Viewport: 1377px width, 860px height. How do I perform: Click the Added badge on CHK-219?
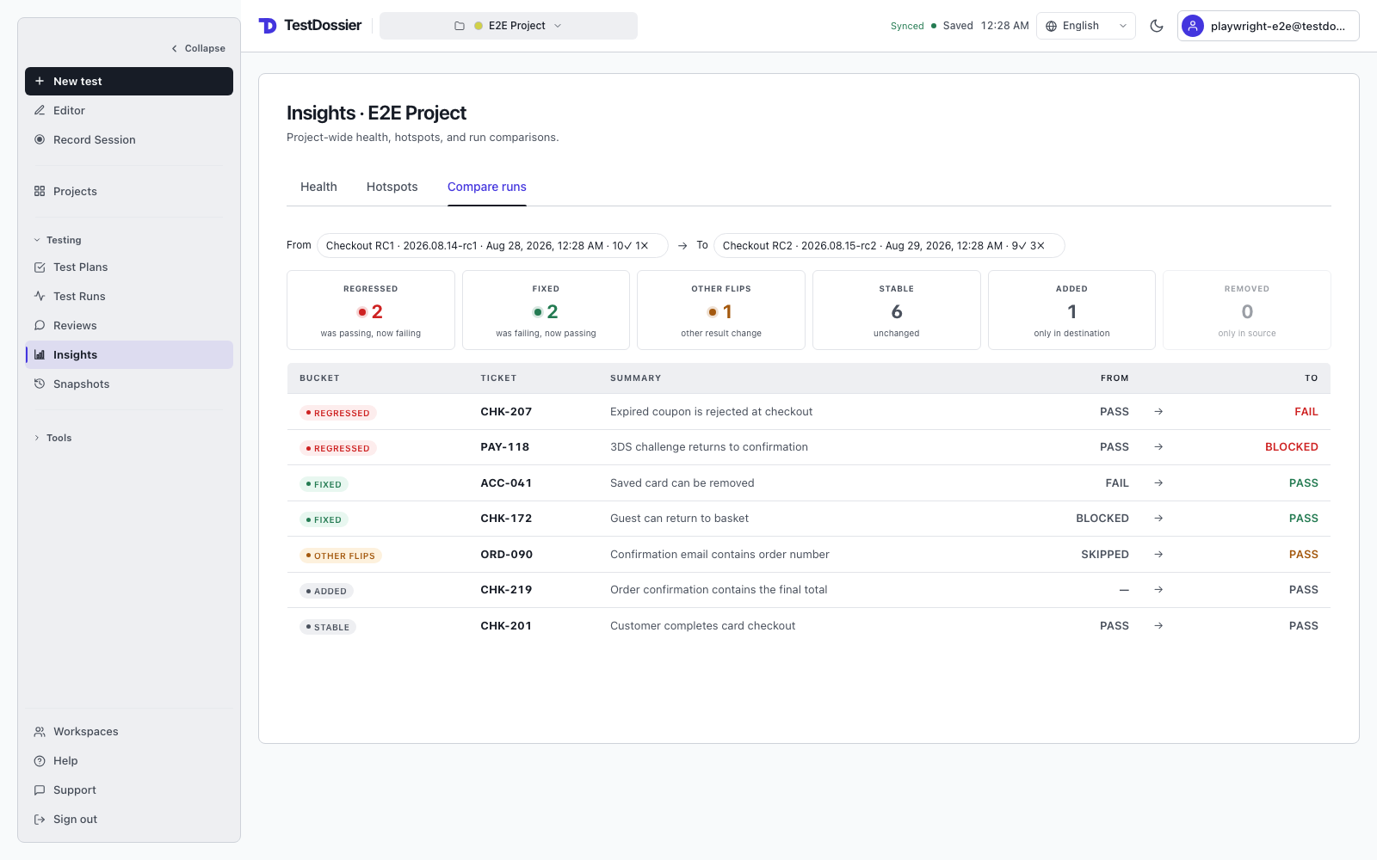pyautogui.click(x=327, y=591)
